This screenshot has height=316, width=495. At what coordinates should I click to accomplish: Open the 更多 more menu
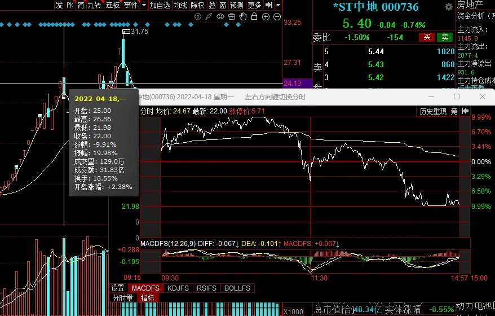tap(254, 5)
